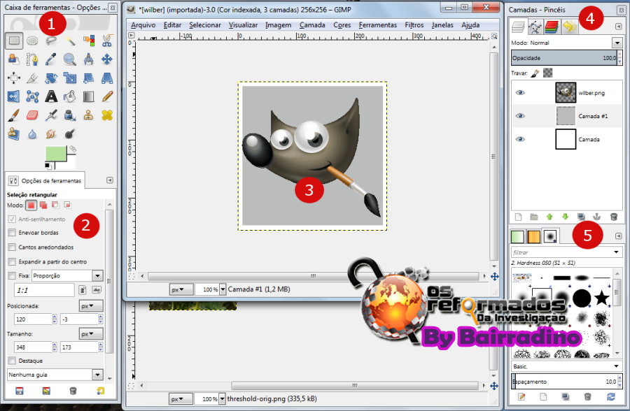Open the Camada menu
This screenshot has width=630, height=411.
[312, 25]
